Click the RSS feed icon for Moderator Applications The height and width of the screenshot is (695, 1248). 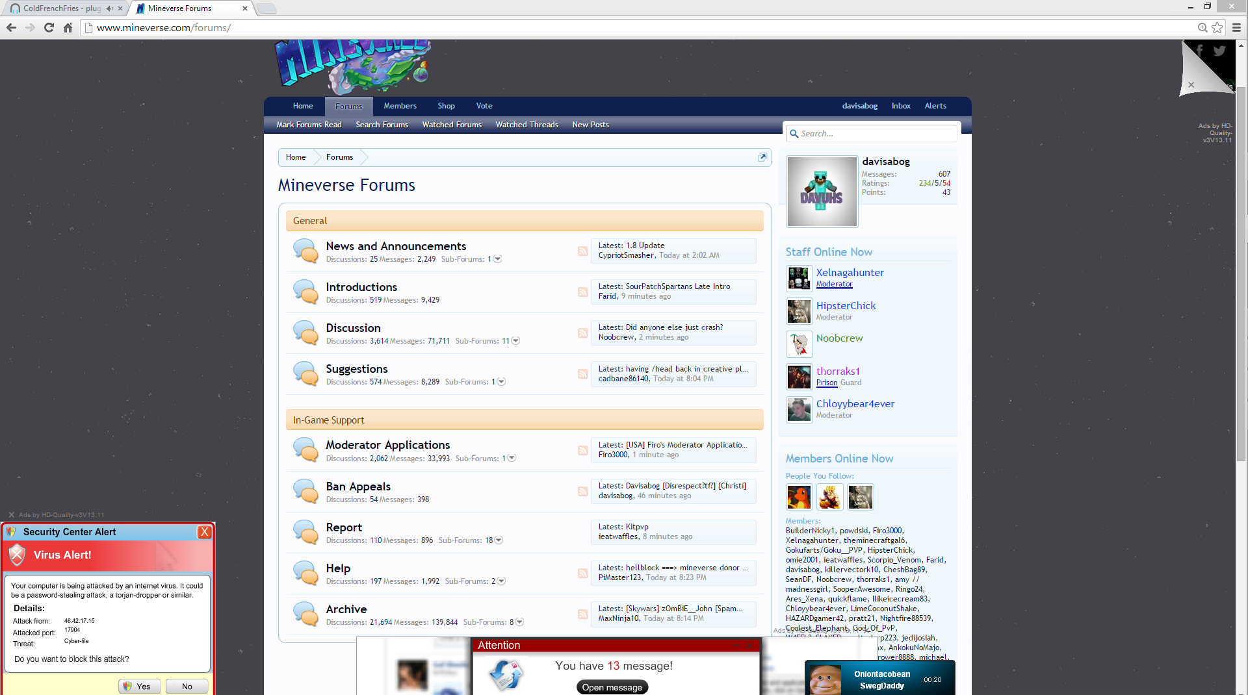(582, 450)
